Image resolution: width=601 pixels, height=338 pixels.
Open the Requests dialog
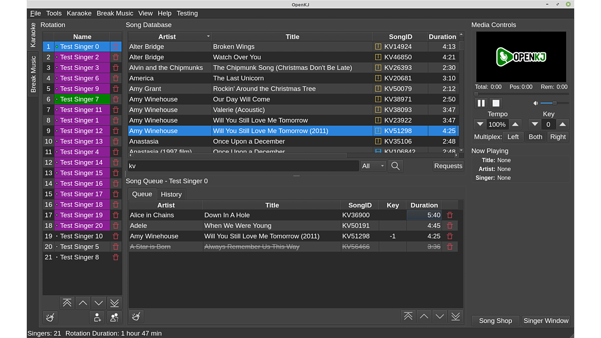pyautogui.click(x=448, y=166)
